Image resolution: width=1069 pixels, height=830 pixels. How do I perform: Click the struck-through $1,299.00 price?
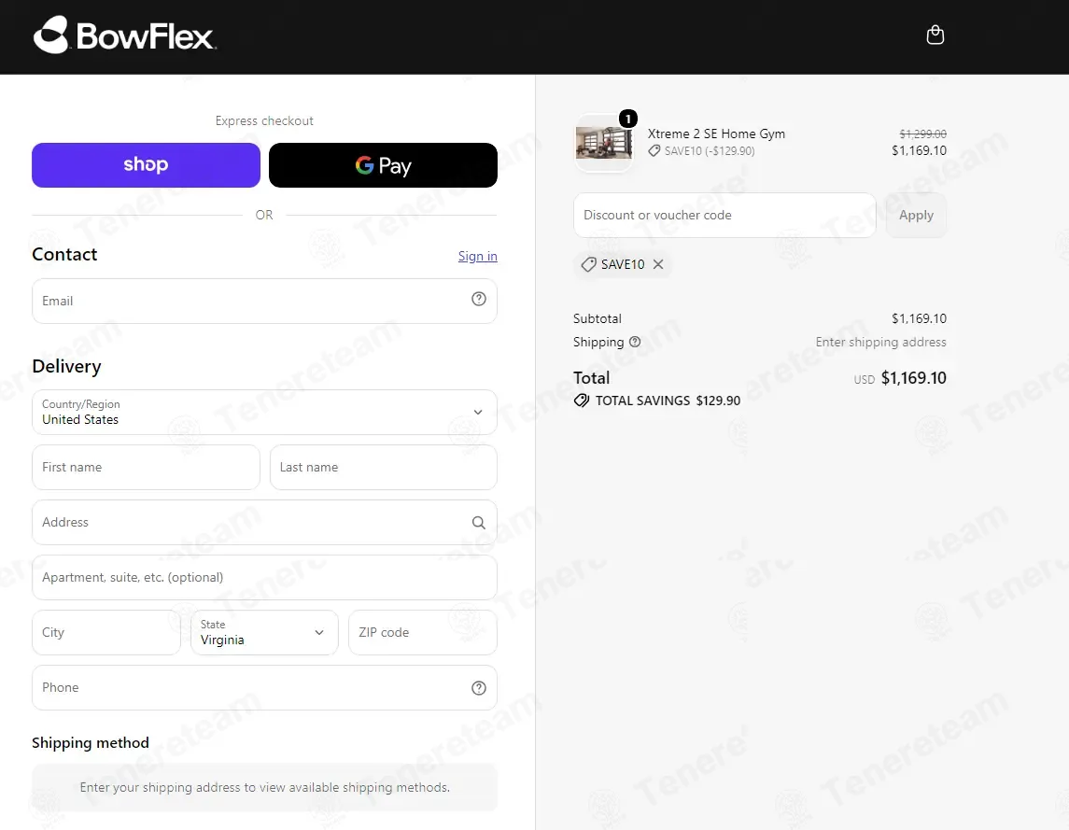[x=922, y=134]
